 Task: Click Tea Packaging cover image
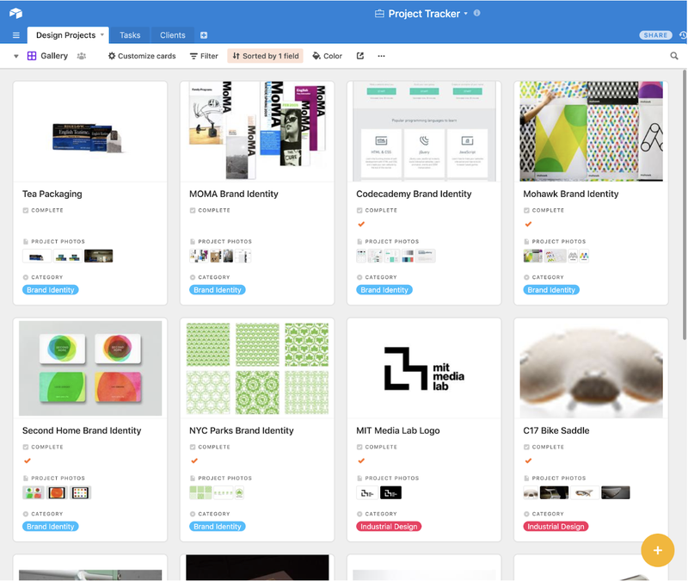[90, 132]
